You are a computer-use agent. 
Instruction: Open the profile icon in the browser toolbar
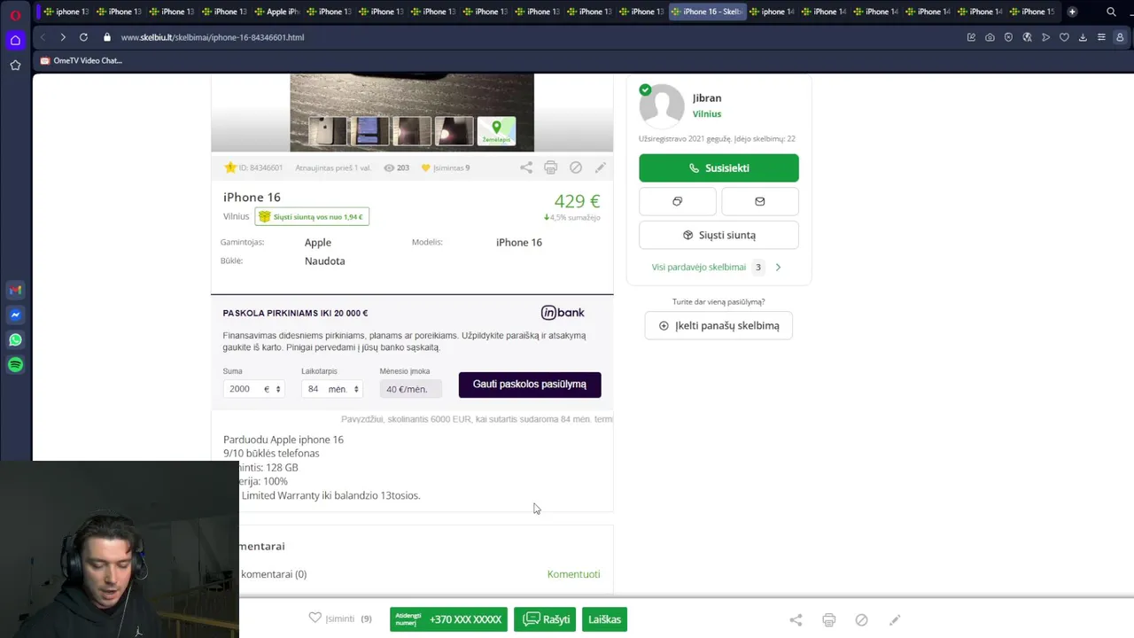click(x=1120, y=37)
